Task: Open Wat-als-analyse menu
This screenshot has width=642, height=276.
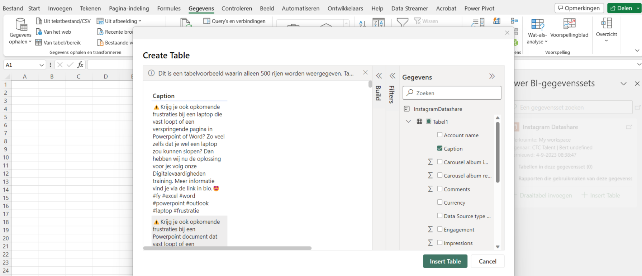Action: 537,31
